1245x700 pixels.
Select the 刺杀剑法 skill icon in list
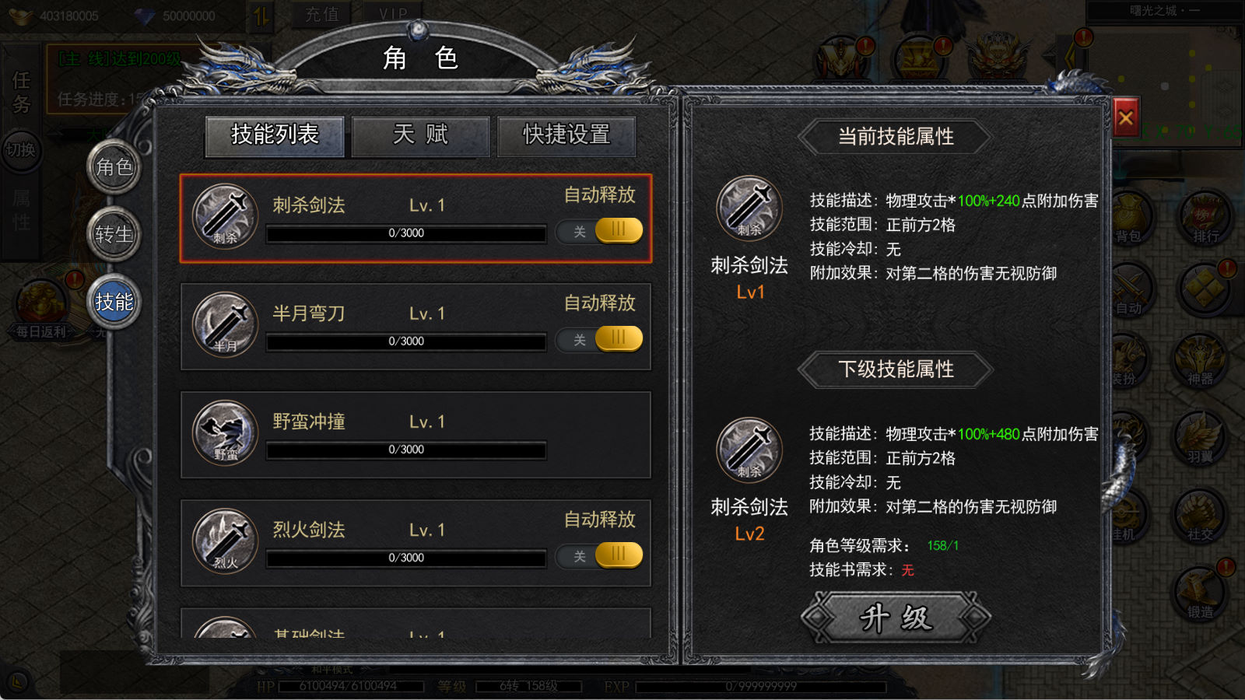[226, 216]
